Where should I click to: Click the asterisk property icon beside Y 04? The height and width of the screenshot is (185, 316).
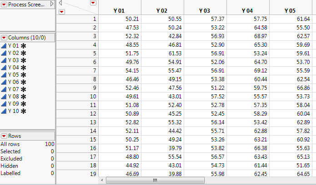(x=23, y=68)
